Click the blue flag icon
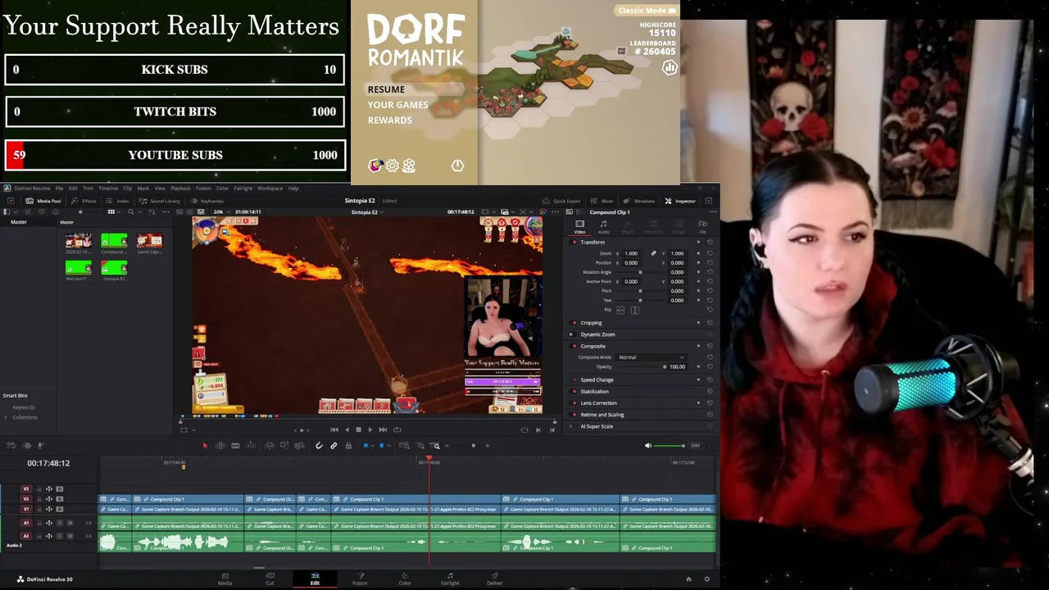This screenshot has width=1049, height=590. pyautogui.click(x=366, y=446)
